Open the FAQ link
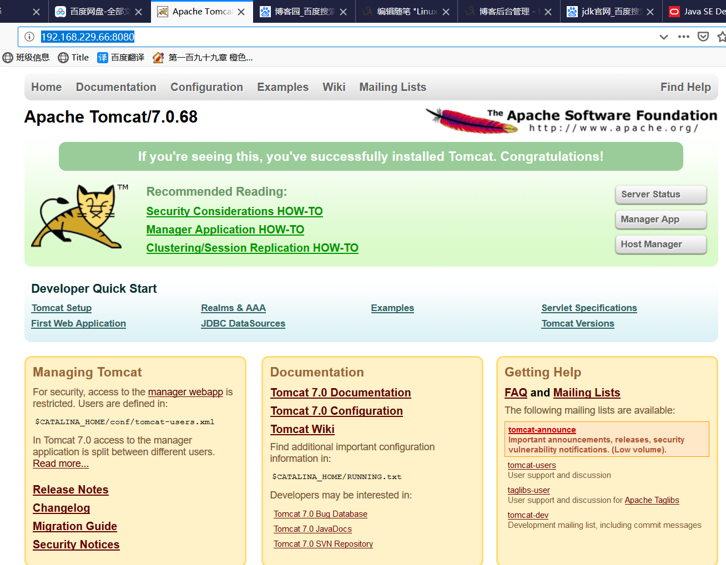The height and width of the screenshot is (565, 726). (x=516, y=393)
